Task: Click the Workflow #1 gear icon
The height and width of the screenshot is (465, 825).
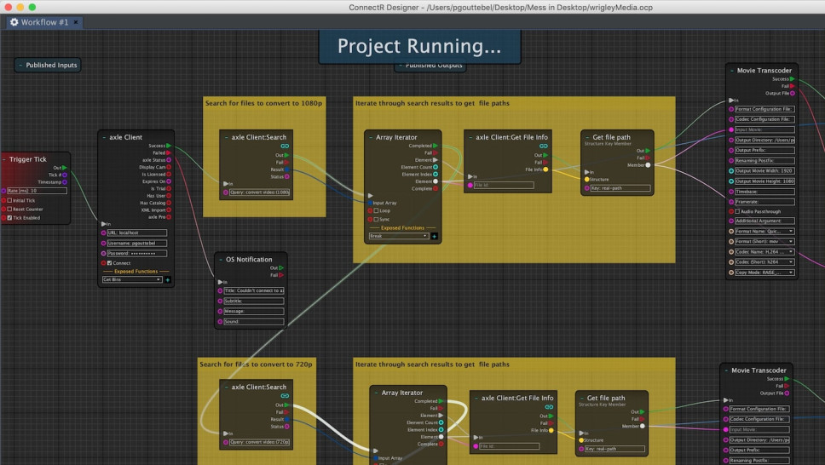Action: [14, 22]
